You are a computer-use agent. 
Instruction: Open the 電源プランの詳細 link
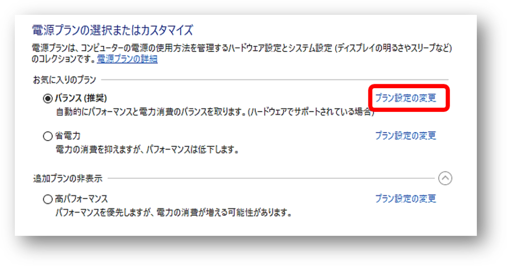(x=127, y=59)
